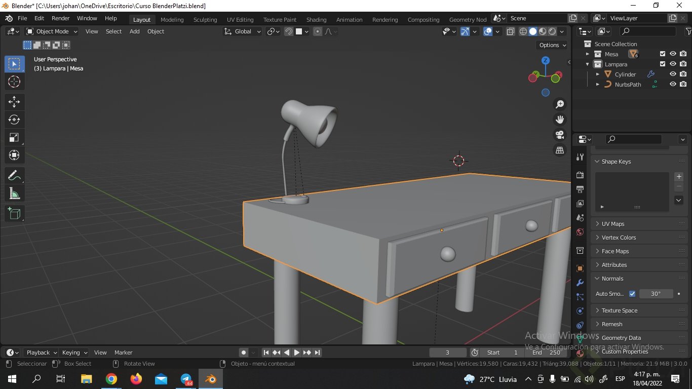Click the Auto Smooth angle 30° field
Viewport: 692px width, 389px height.
pyautogui.click(x=656, y=294)
